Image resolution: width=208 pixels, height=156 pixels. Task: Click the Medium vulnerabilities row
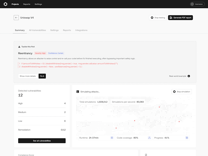click(42, 112)
